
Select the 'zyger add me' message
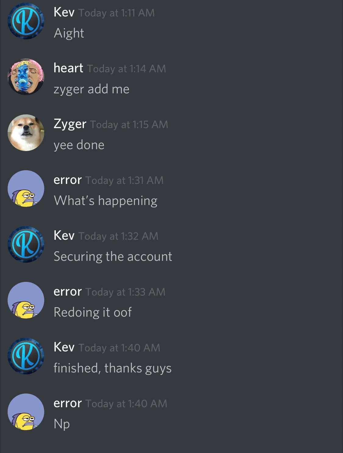pos(91,89)
